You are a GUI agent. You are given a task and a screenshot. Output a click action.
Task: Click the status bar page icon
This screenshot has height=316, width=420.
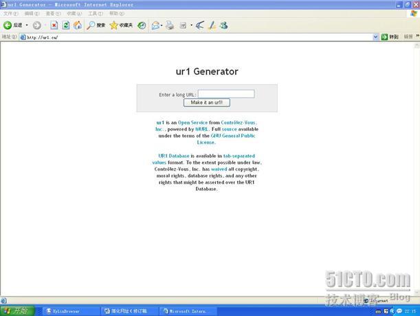pos(3,300)
